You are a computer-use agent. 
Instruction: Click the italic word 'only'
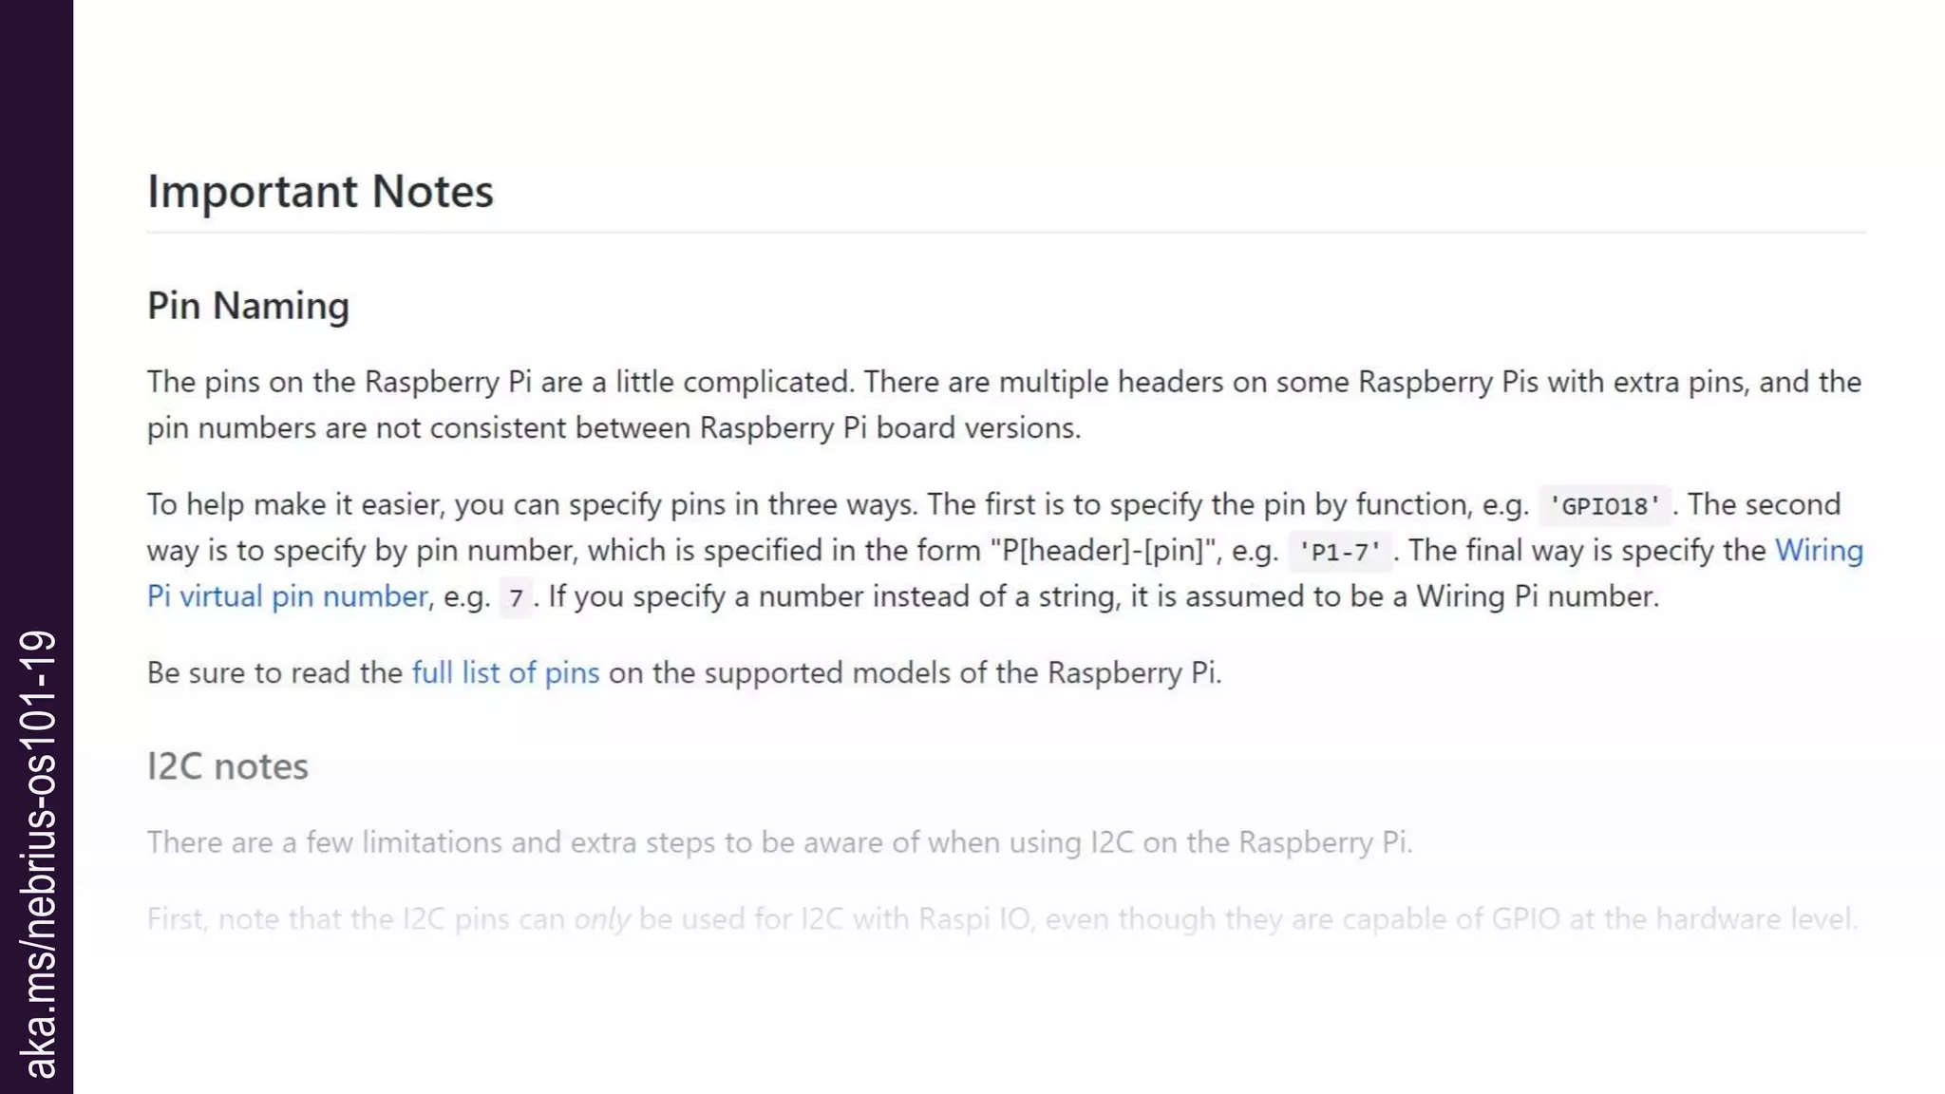tap(602, 919)
